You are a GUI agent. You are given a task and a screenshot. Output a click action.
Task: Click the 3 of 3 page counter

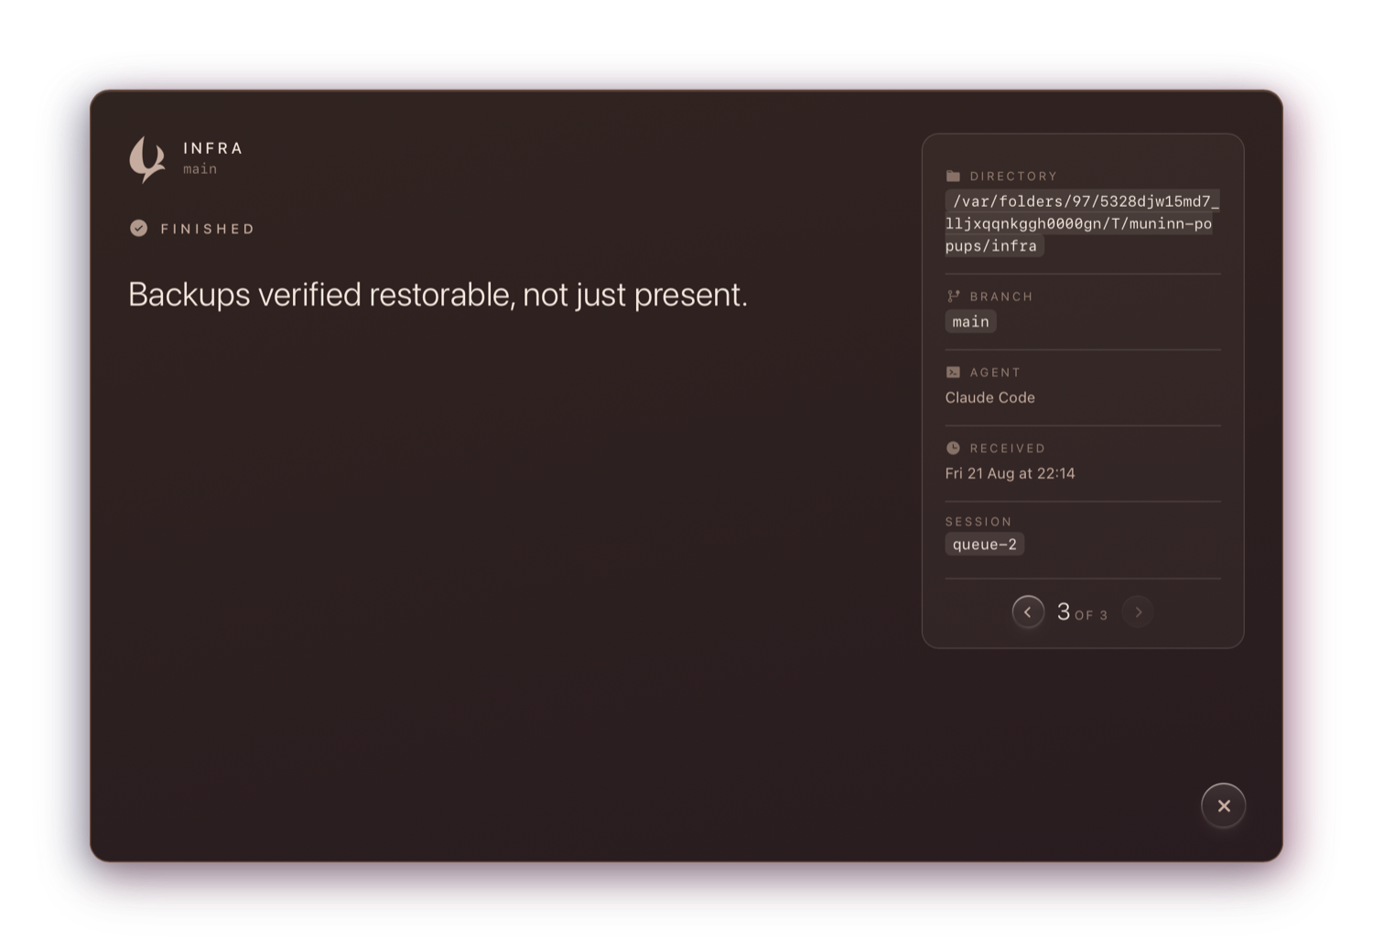pyautogui.click(x=1082, y=612)
